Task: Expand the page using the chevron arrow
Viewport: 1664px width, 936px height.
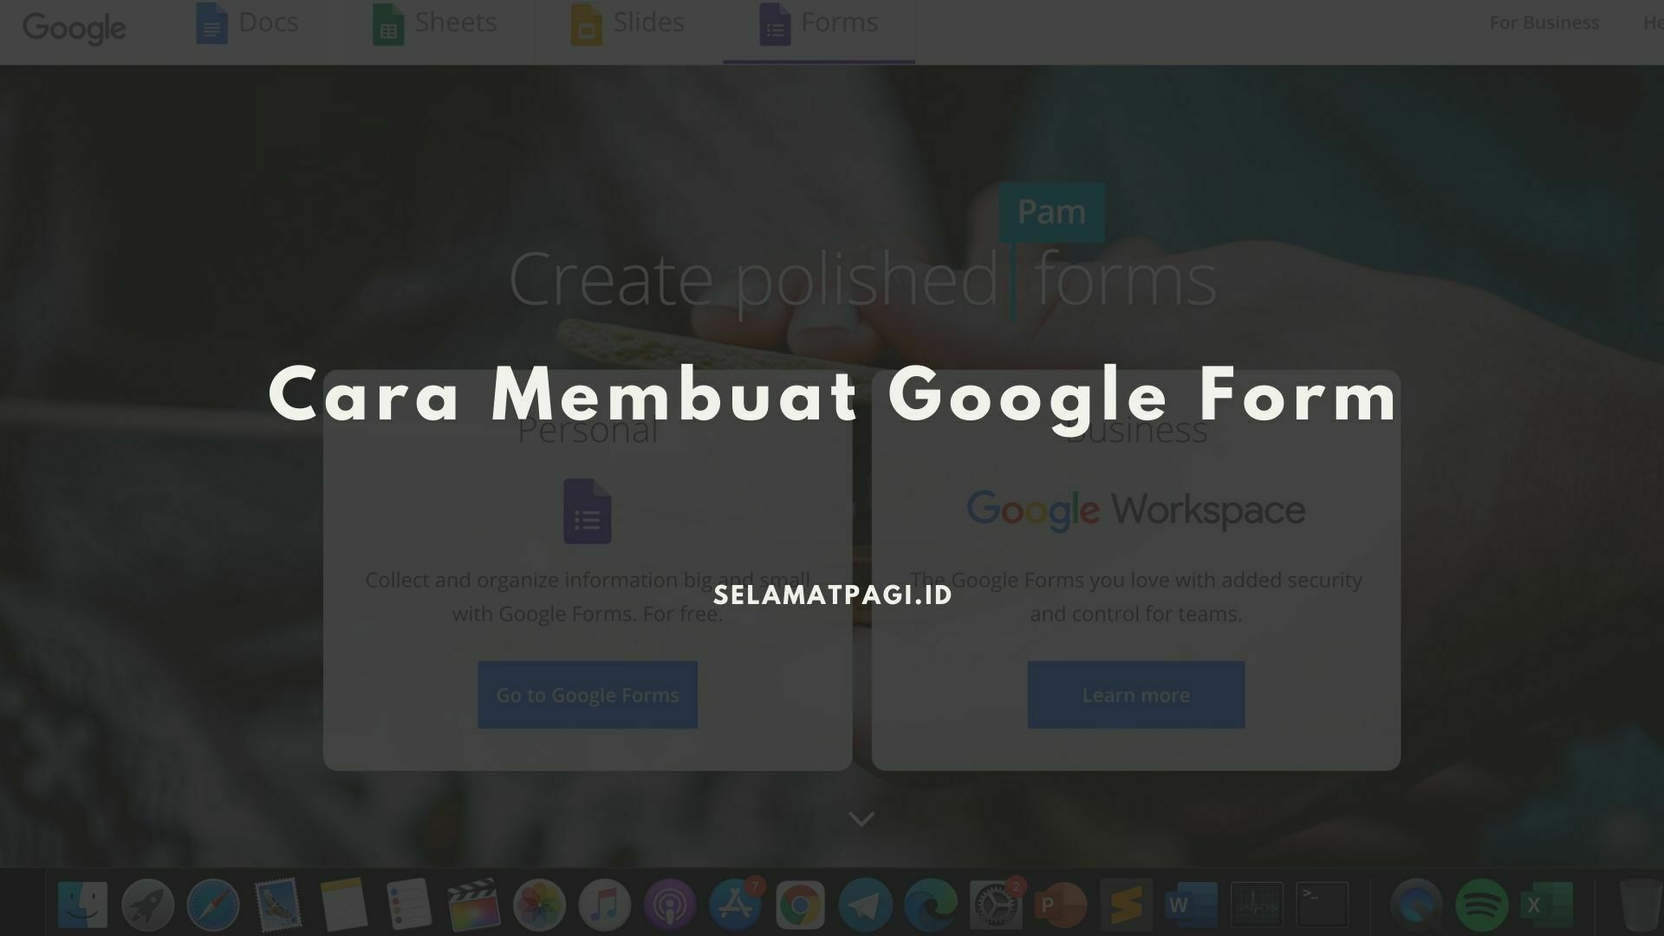Action: click(x=861, y=819)
